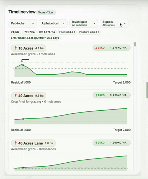This screenshot has height=179, width=148.
Task: Select the 40 Acres 9.5 ha paddock label
Action: (28, 96)
